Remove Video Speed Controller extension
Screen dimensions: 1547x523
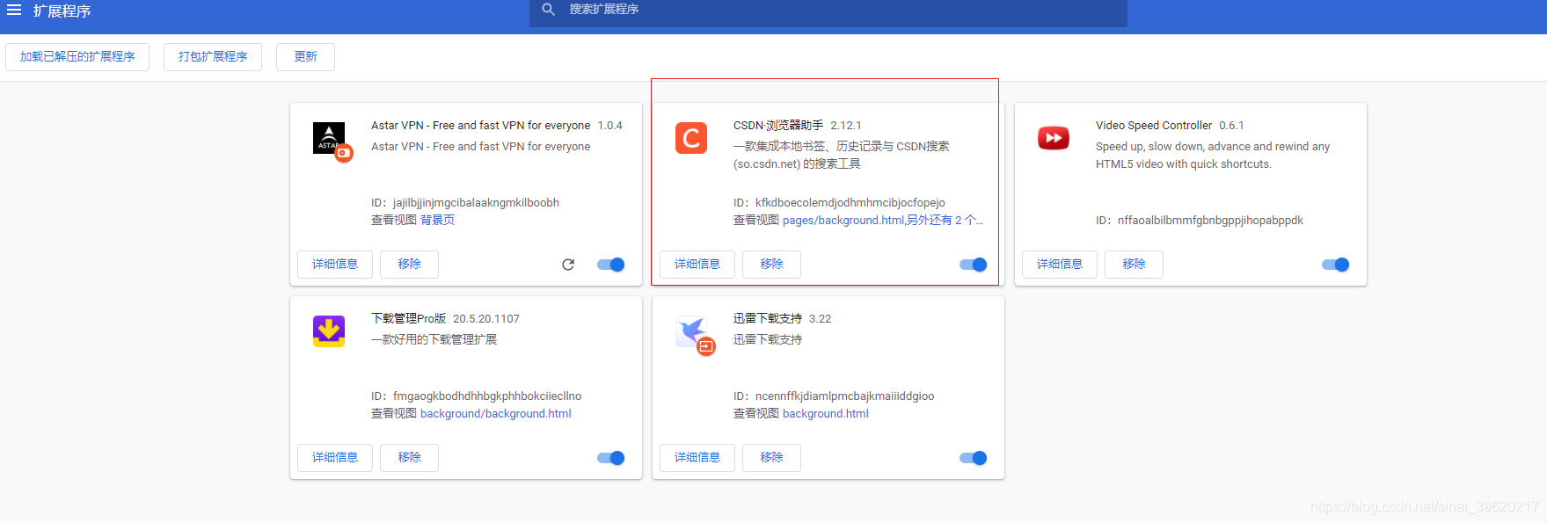(x=1134, y=264)
